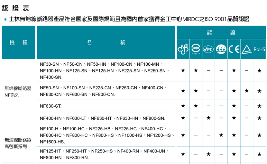Screen dimensions: 267x164
Task: Click the R41117 dash in the NF400-HN row
Action: coord(196,118)
